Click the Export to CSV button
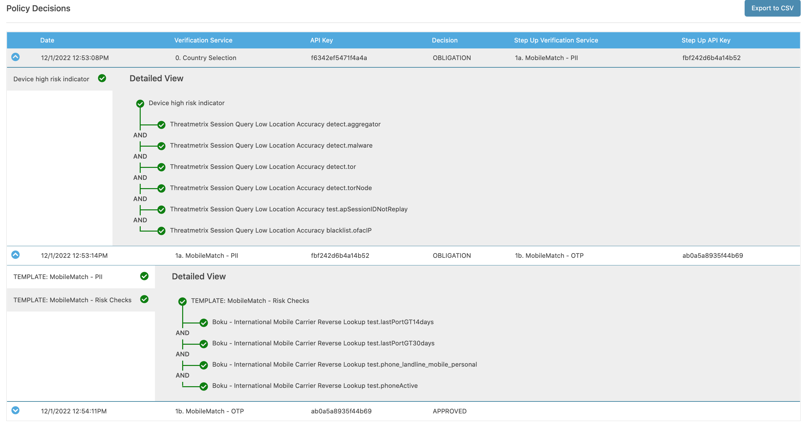The height and width of the screenshot is (428, 807). tap(772, 8)
